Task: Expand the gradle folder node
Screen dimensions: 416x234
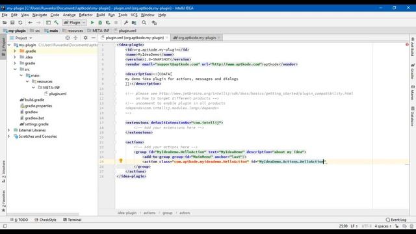Action: [x=15, y=63]
